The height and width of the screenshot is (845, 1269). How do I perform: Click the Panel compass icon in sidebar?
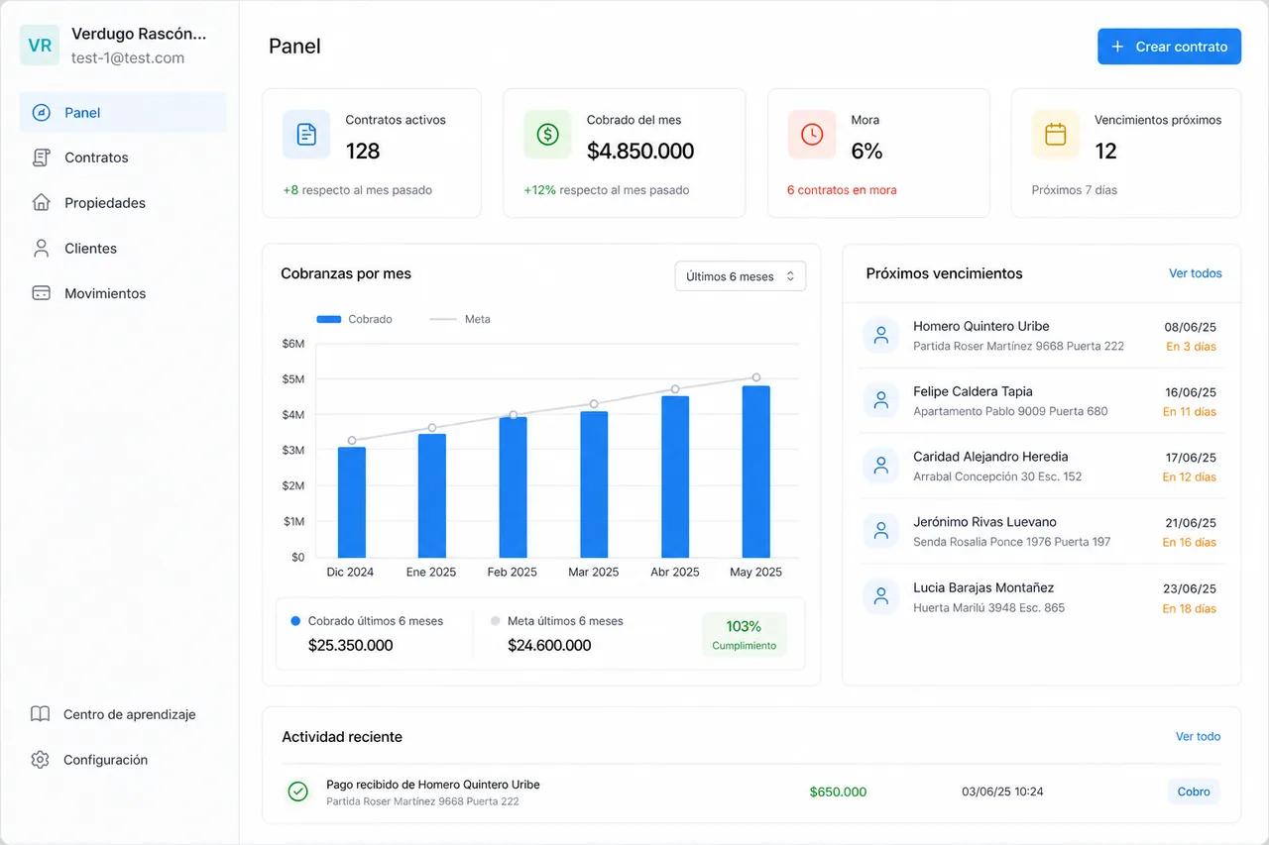(x=41, y=112)
